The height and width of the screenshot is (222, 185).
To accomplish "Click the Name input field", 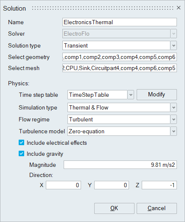I will 120,22.
